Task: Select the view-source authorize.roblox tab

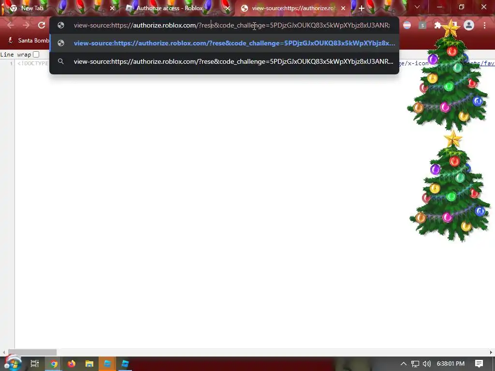Action: (x=291, y=9)
